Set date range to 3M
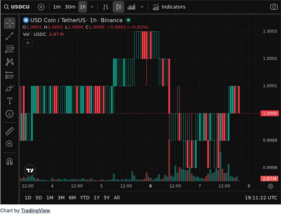The width and height of the screenshot is (281, 214). pyautogui.click(x=61, y=198)
